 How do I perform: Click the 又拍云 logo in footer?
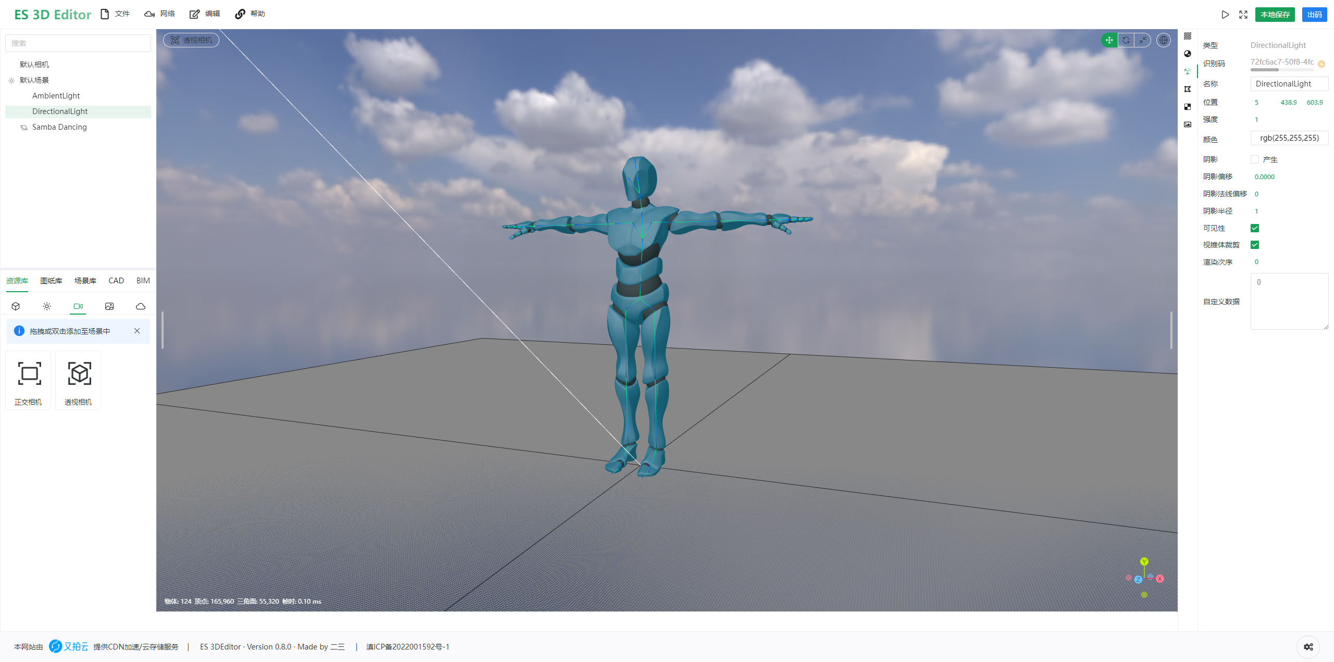tap(69, 646)
